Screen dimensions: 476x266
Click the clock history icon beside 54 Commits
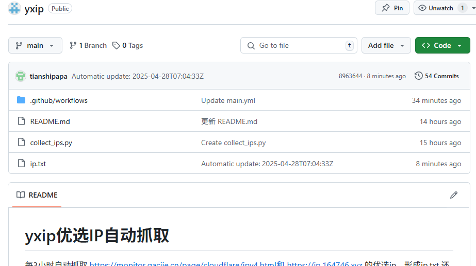point(419,76)
